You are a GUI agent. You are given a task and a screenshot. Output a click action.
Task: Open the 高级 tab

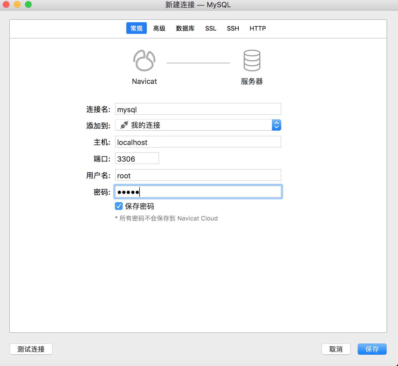pos(159,28)
